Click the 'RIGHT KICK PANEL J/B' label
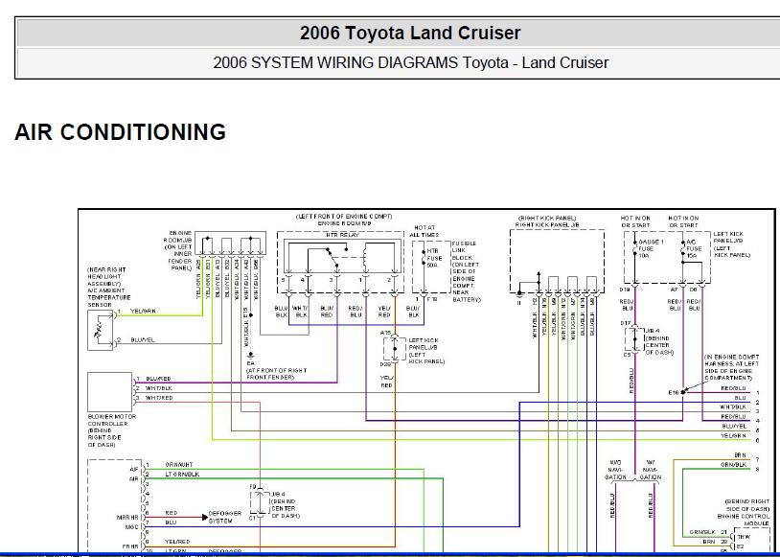 [x=547, y=225]
